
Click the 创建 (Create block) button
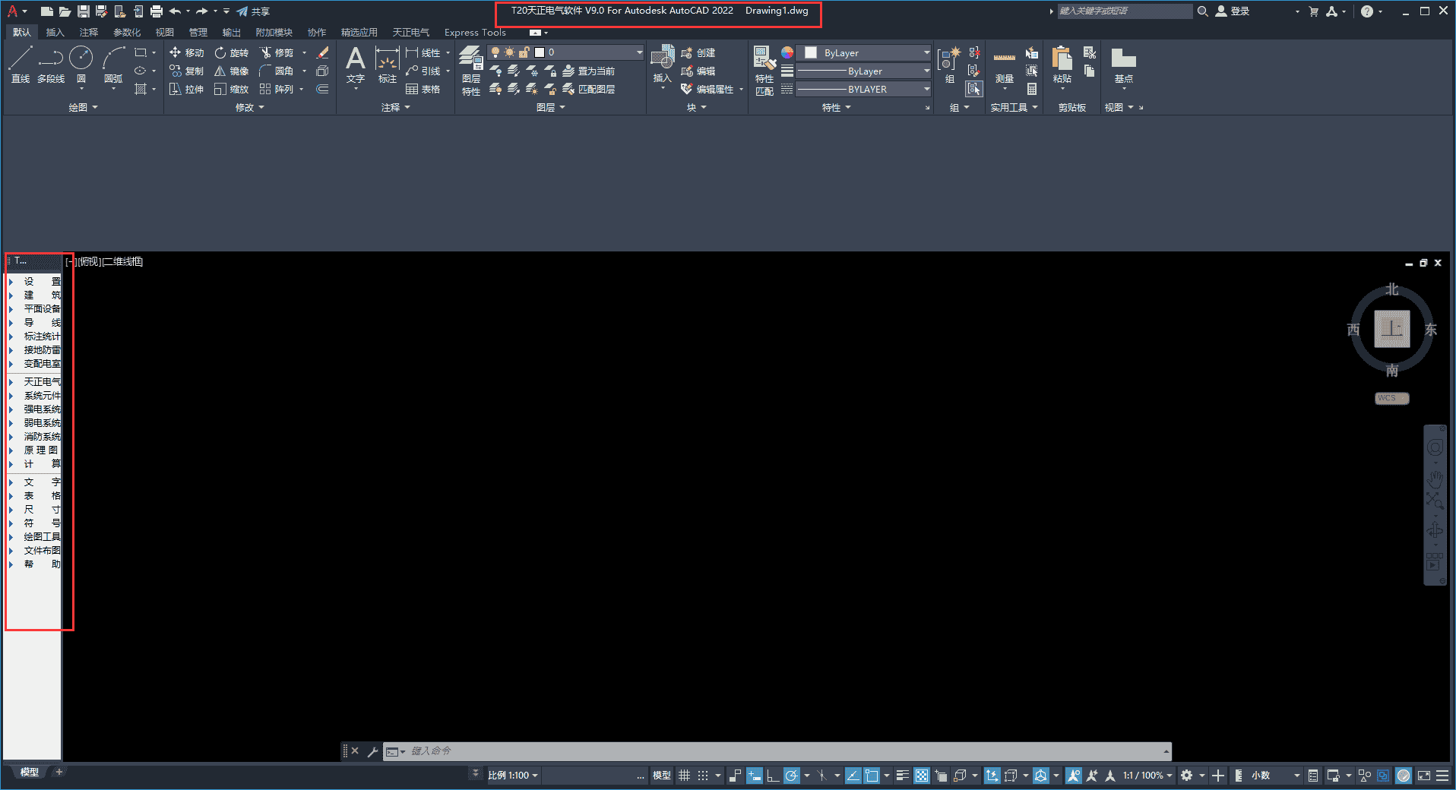[698, 52]
